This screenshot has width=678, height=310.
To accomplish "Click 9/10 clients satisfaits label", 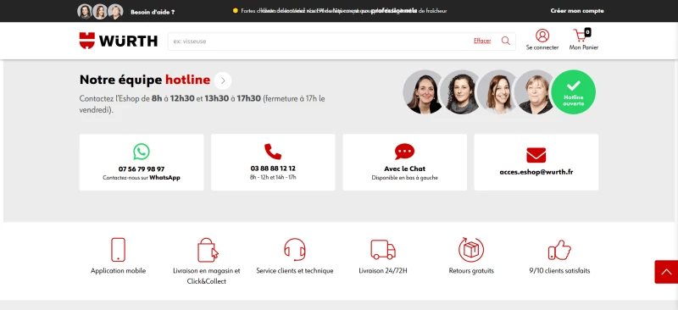I will (559, 271).
